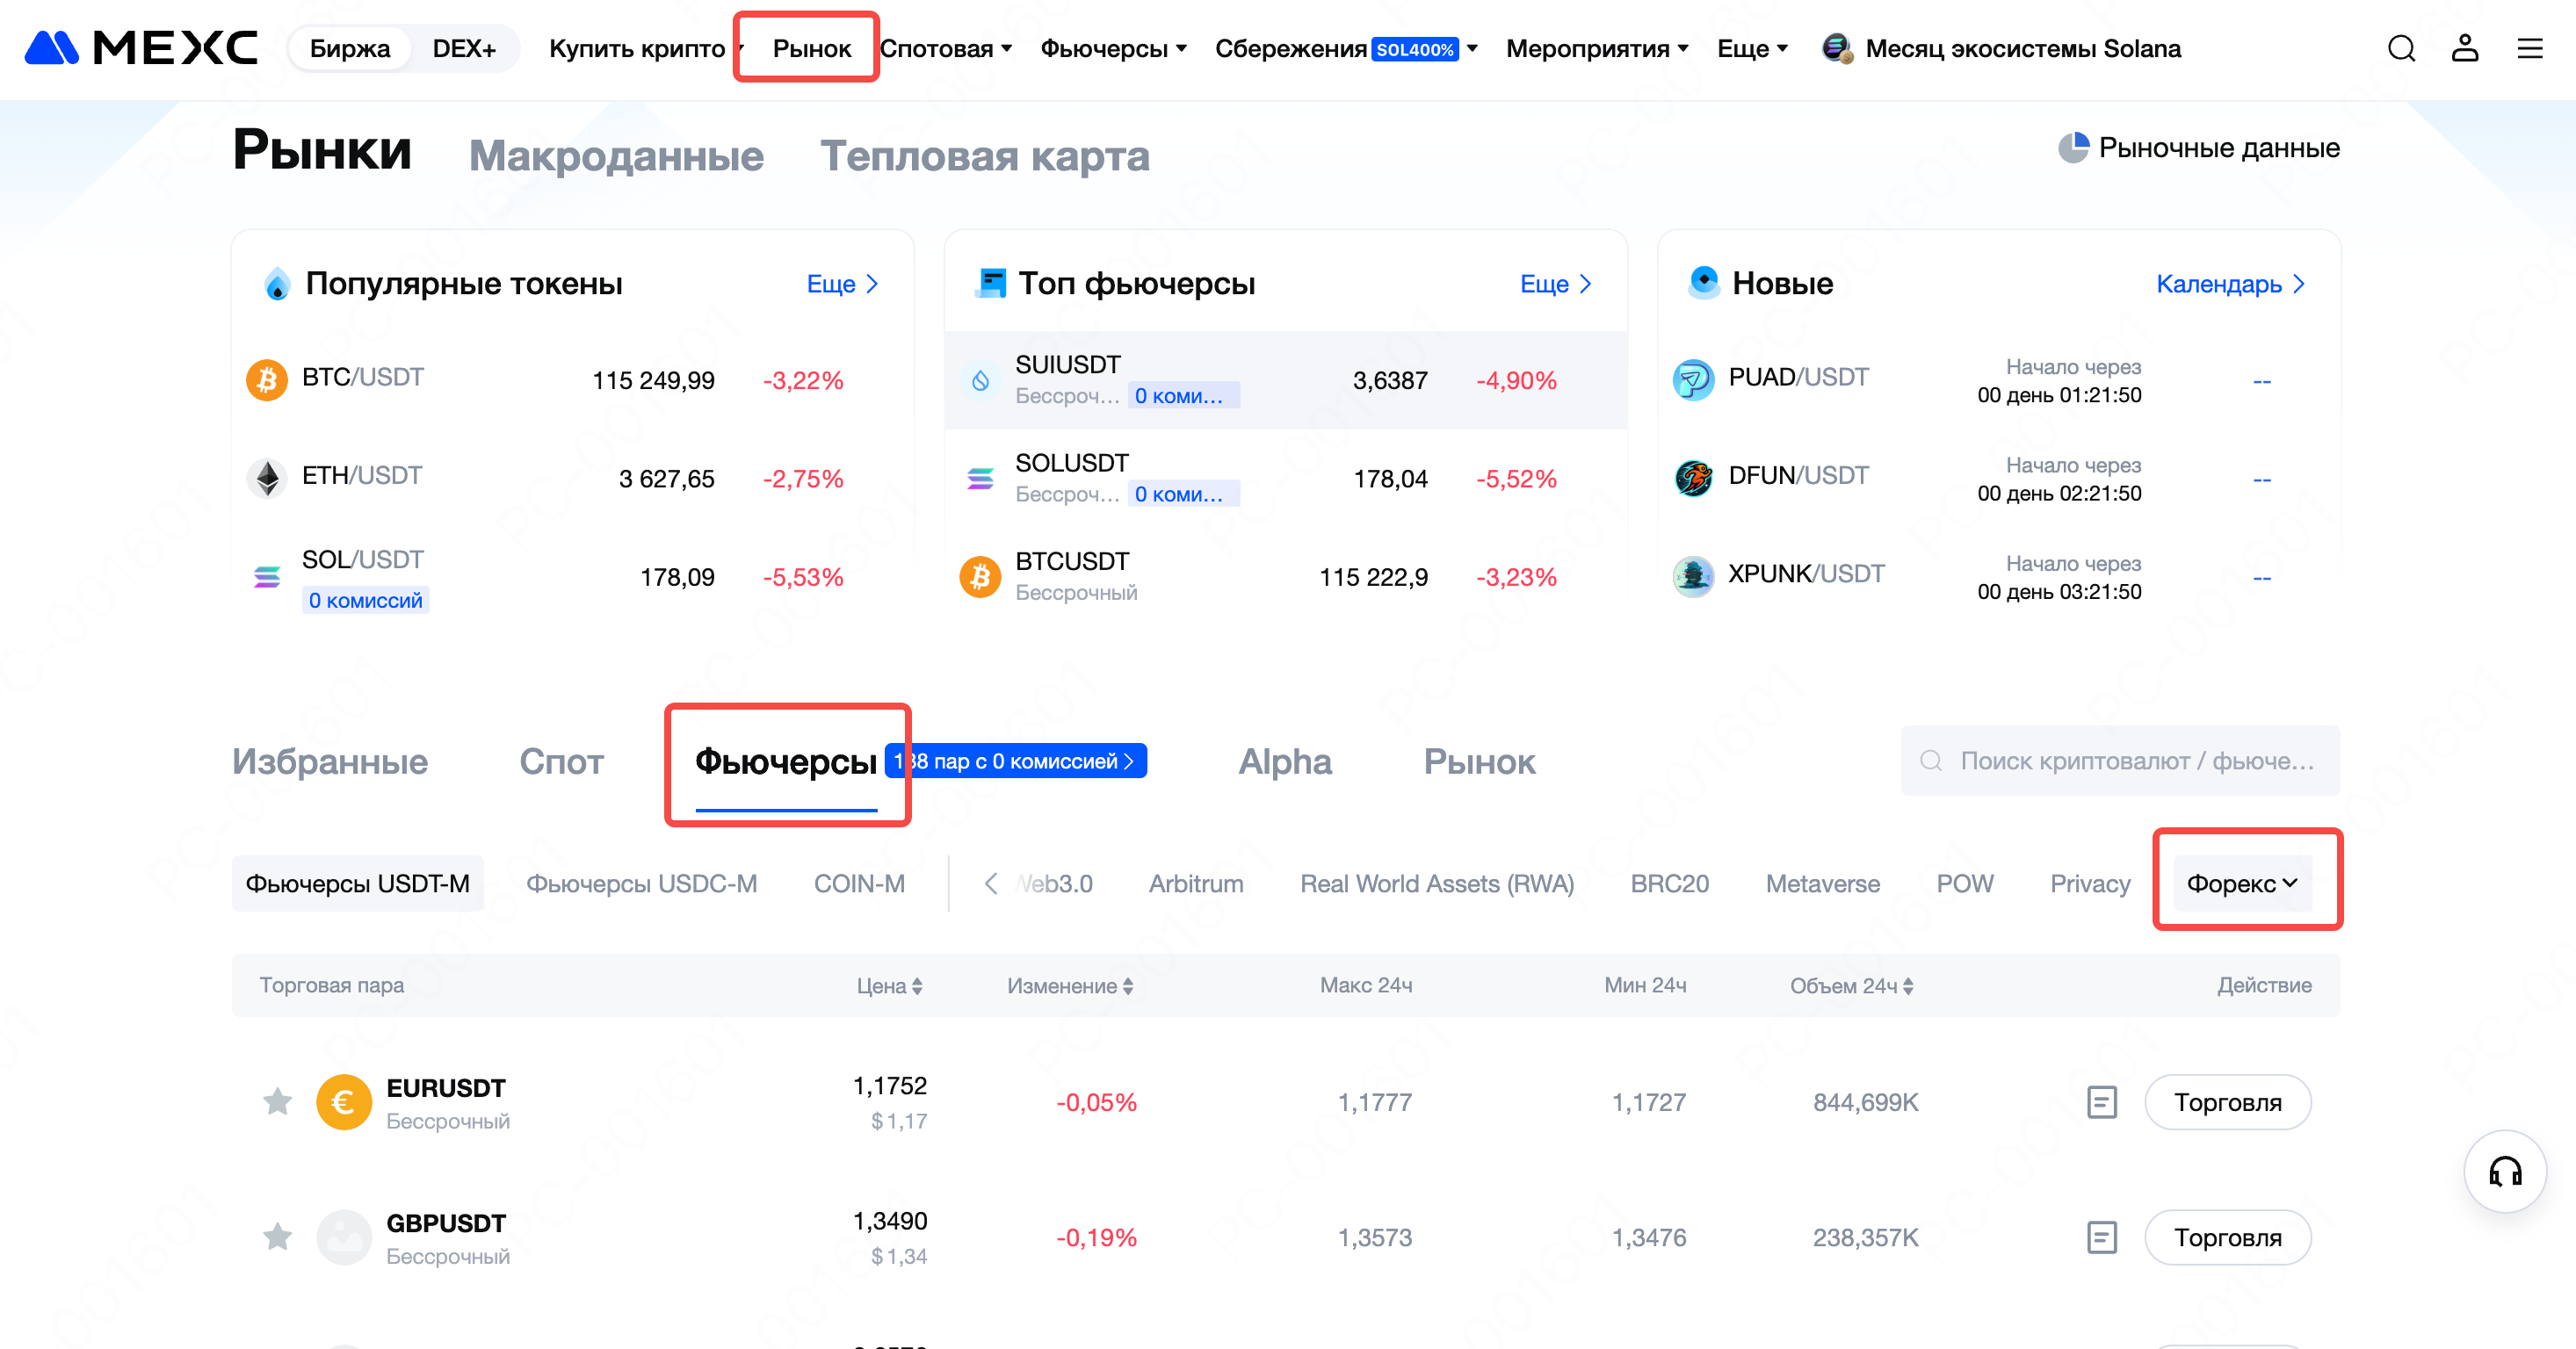
Task: Select the COIN-M filter
Action: tap(859, 884)
